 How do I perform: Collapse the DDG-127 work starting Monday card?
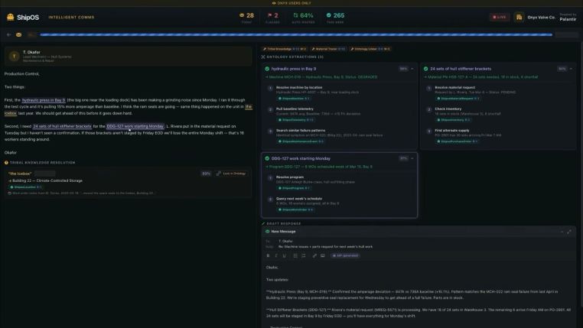point(413,158)
